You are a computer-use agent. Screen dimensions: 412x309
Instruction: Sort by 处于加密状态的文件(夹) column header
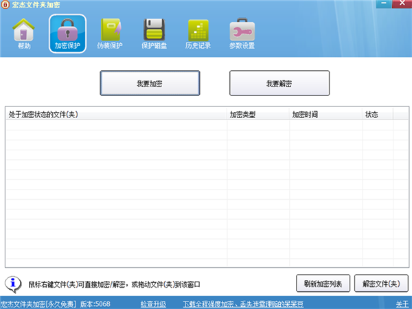(115, 115)
